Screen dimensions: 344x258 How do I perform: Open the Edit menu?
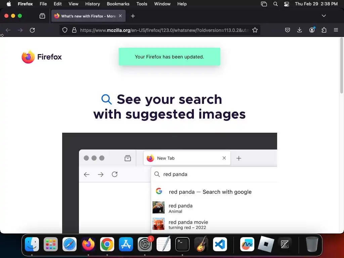click(57, 4)
